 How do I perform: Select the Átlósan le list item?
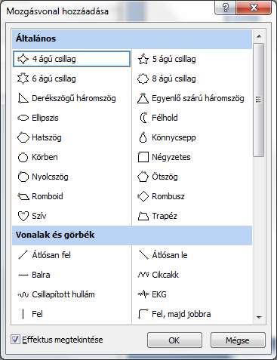(x=192, y=255)
